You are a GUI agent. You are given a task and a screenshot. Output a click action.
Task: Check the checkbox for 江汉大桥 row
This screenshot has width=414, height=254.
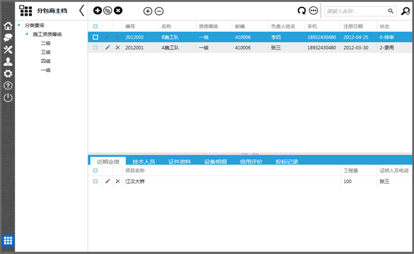[x=95, y=182]
